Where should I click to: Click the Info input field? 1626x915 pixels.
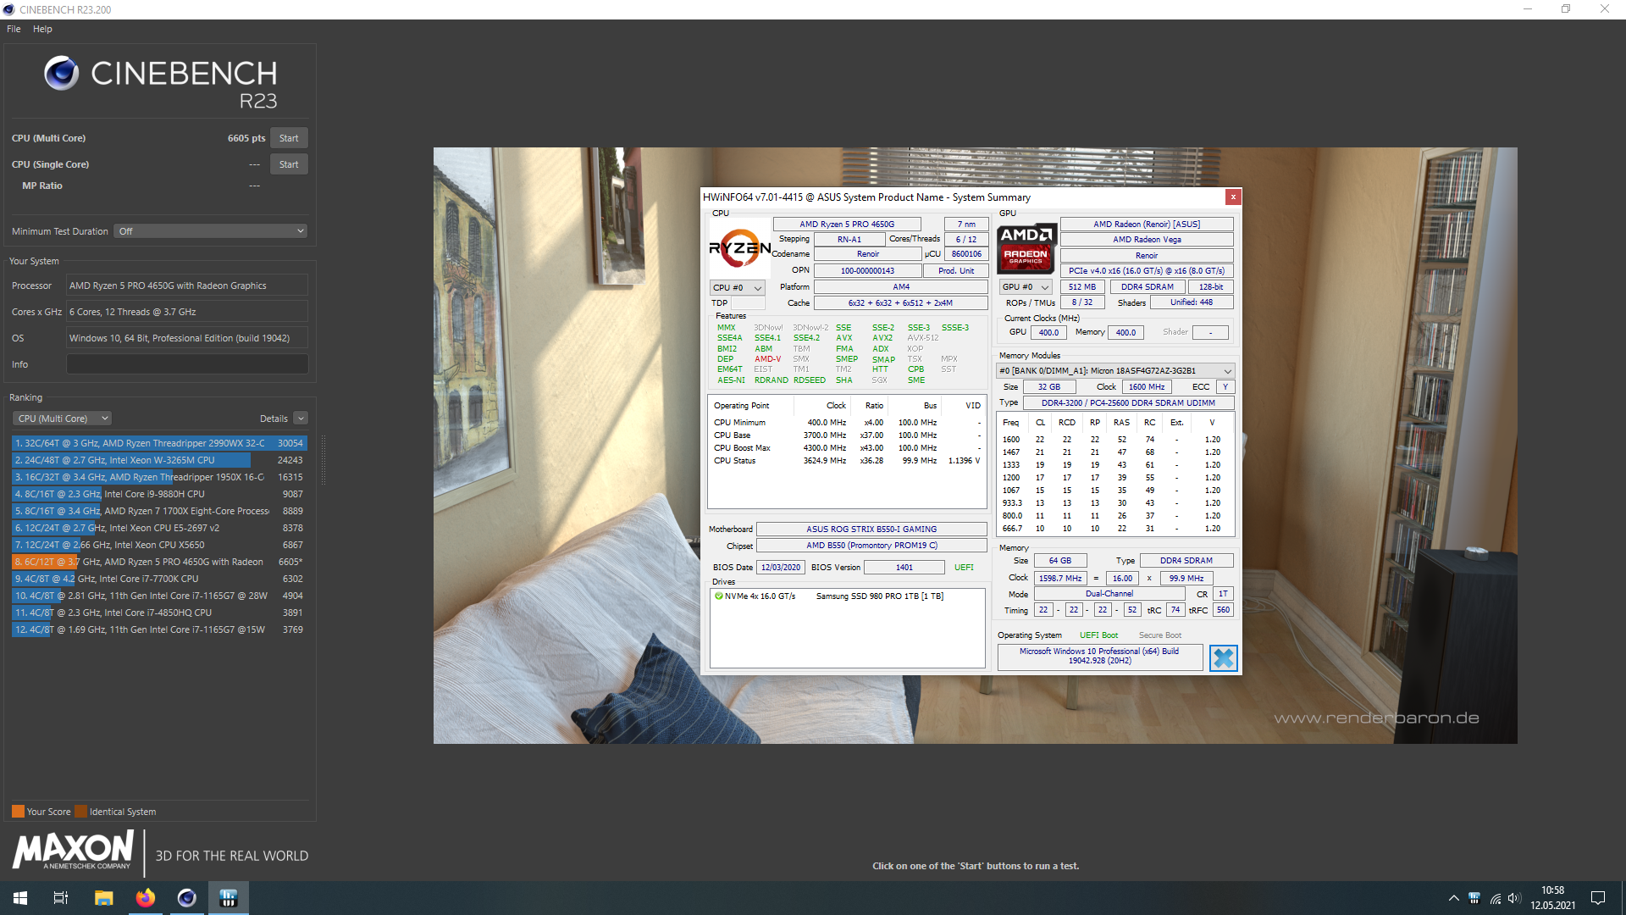(187, 364)
